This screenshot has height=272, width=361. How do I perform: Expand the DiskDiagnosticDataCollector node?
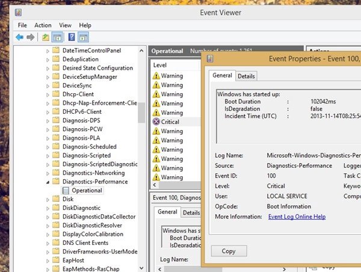(x=48, y=217)
